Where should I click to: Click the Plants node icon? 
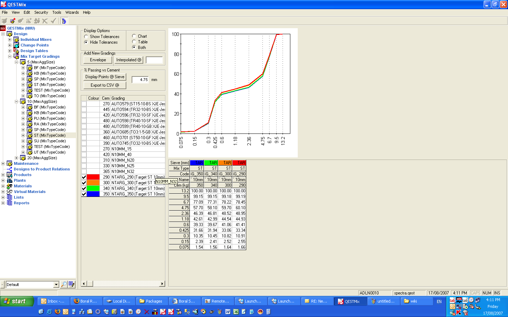coord(10,180)
